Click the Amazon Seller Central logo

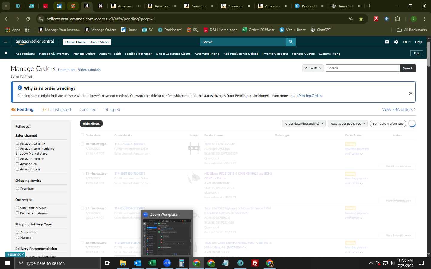(35, 42)
